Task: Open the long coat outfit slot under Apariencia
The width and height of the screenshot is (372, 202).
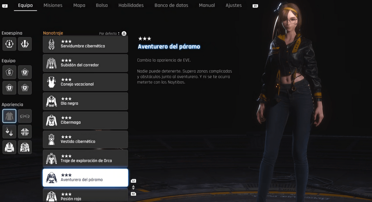Action: coord(25,147)
